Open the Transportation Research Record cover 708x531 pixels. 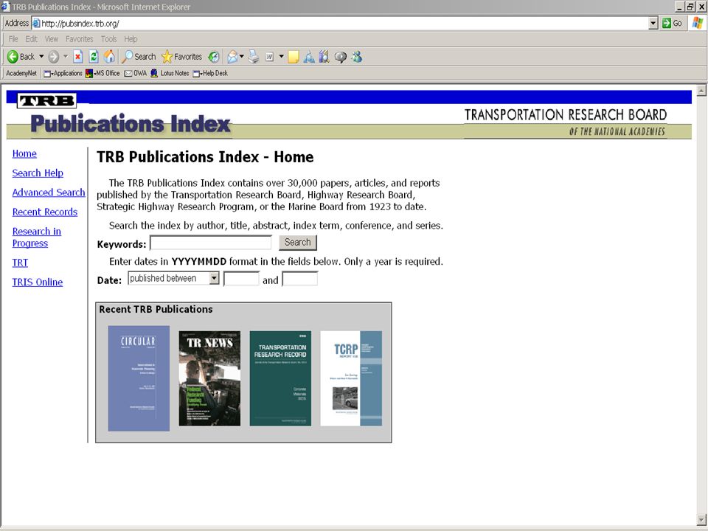click(280, 378)
